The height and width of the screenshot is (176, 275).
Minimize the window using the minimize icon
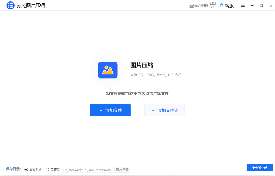(252, 5)
